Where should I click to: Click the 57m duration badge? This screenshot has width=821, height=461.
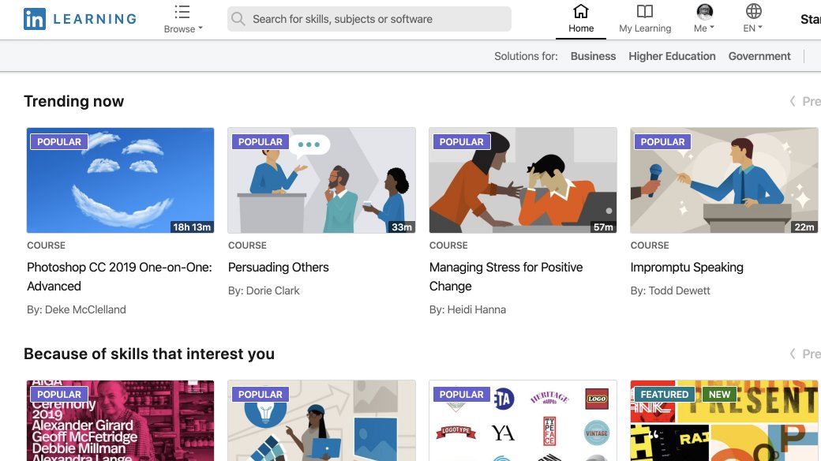pyautogui.click(x=602, y=227)
